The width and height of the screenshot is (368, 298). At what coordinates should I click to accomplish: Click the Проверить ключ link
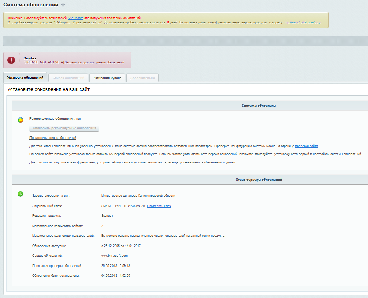159,206
